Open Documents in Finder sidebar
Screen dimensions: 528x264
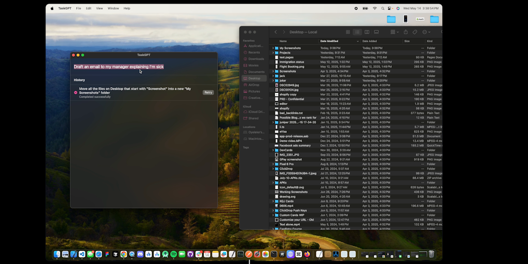pos(254,72)
